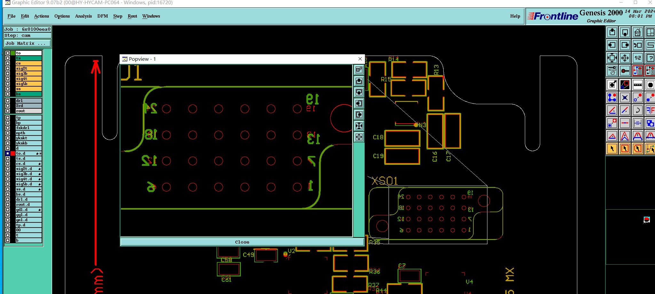Click the key-shaped snap icon
655x294 pixels.
coord(625,71)
